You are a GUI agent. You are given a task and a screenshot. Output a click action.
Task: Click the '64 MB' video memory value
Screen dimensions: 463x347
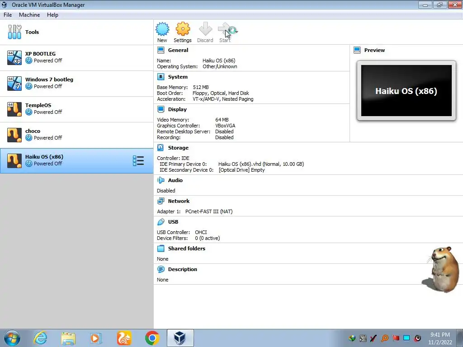[x=222, y=120]
